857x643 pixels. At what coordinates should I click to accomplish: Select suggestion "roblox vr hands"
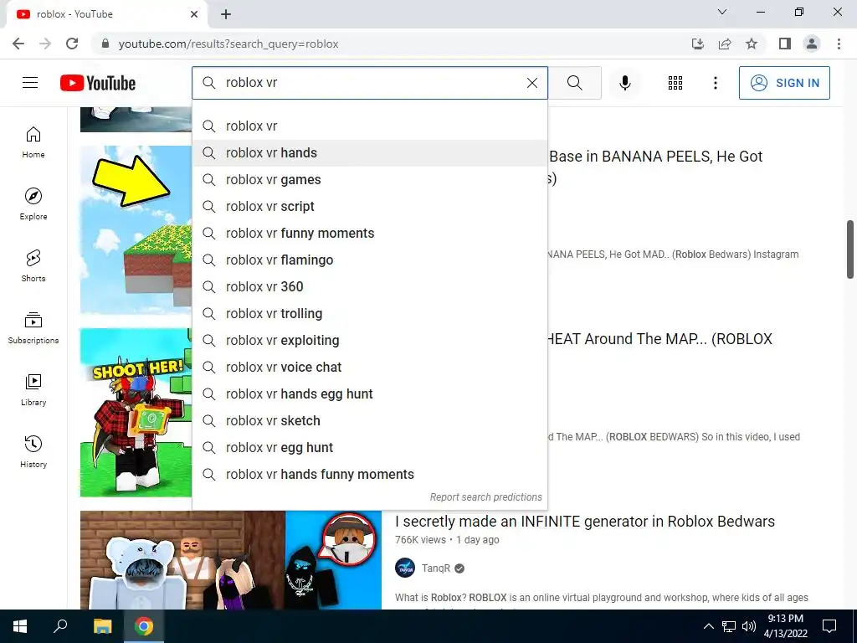tap(369, 153)
